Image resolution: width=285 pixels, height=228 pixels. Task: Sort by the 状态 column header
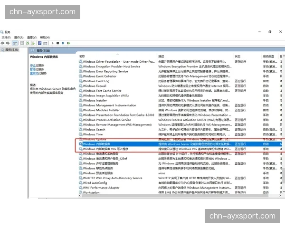point(237,57)
